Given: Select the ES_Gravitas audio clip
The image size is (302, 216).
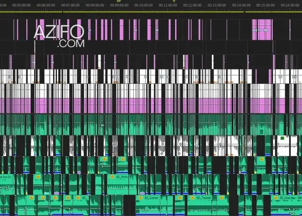Looking at the screenshot, I should (x=286, y=205).
